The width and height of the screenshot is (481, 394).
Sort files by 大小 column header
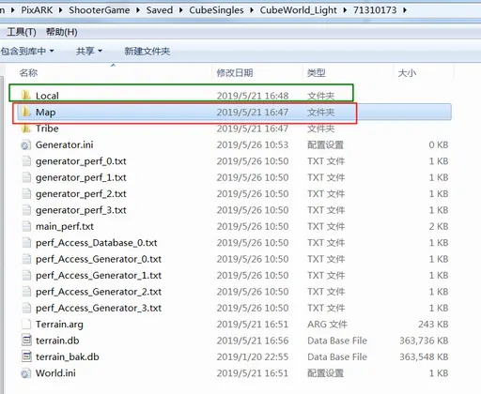[x=407, y=73]
